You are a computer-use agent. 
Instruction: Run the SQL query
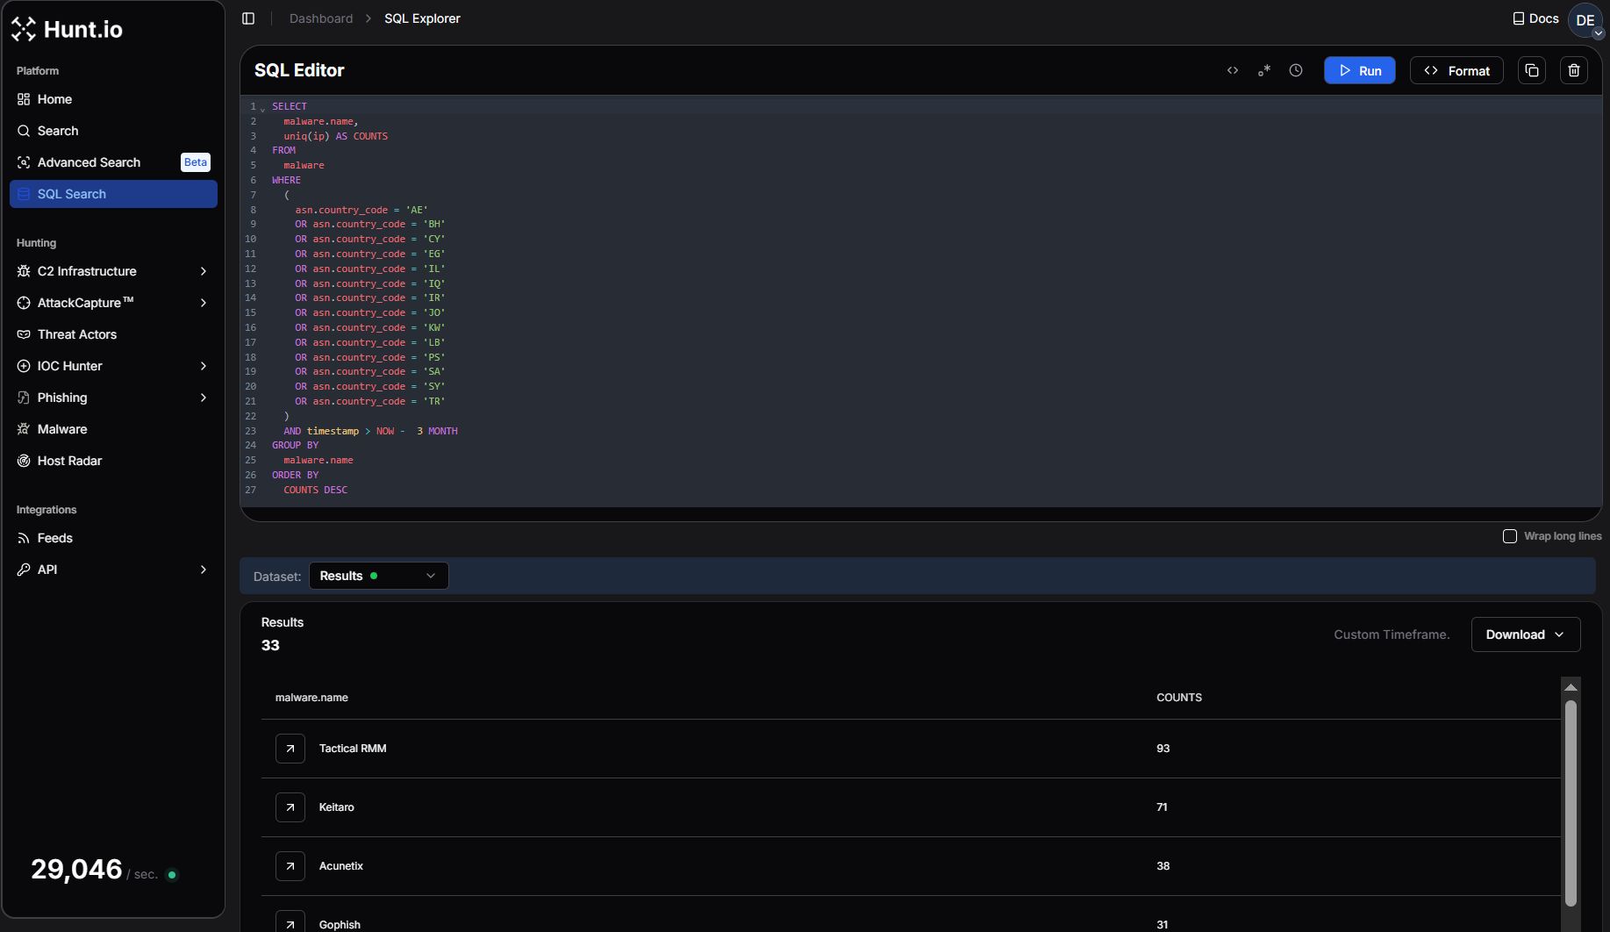[1359, 70]
